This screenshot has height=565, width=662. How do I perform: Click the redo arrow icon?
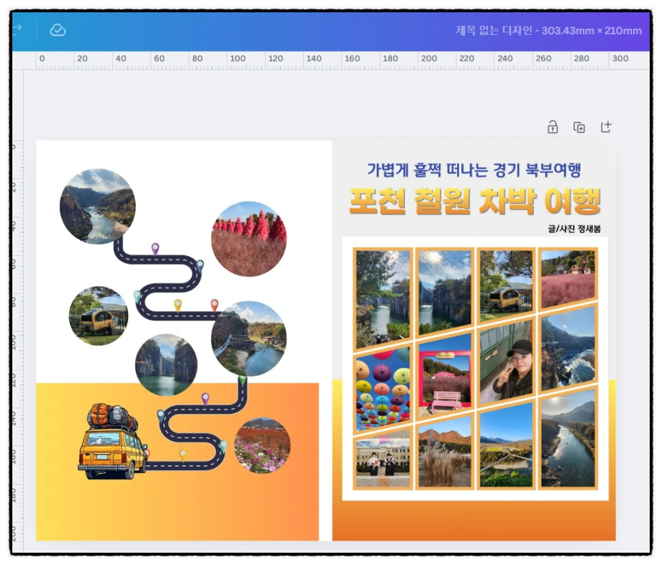(17, 29)
